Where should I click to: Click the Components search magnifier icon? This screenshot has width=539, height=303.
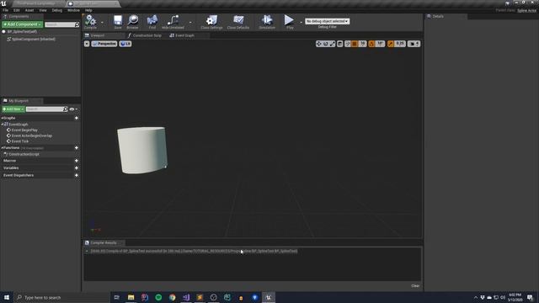click(x=77, y=24)
